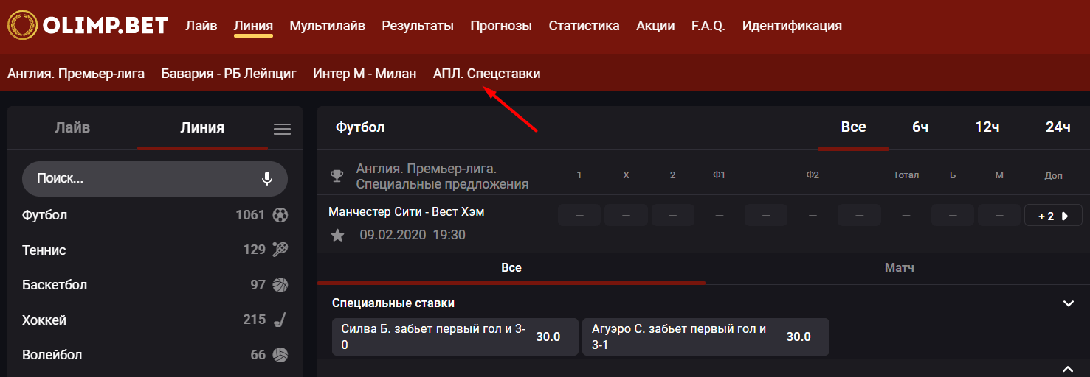Go to Мультилайв section
This screenshot has width=1090, height=377.
tap(328, 26)
